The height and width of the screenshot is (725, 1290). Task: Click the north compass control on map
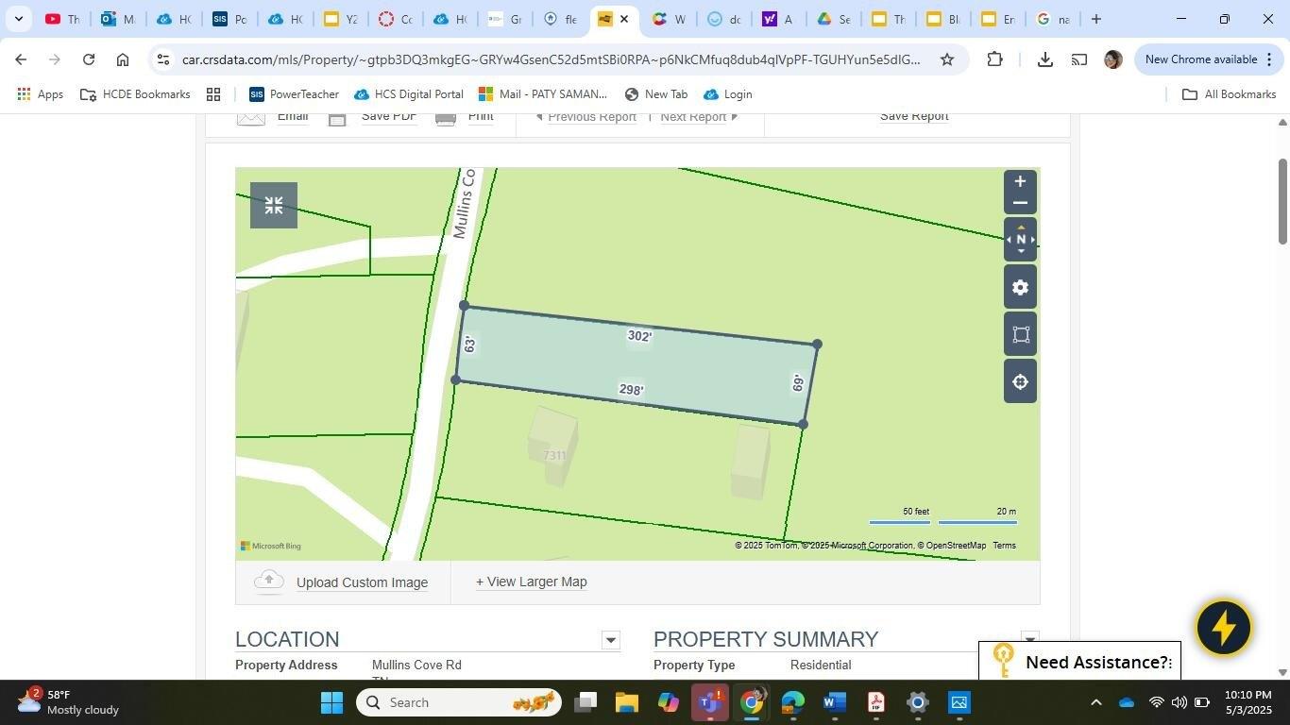click(x=1020, y=240)
